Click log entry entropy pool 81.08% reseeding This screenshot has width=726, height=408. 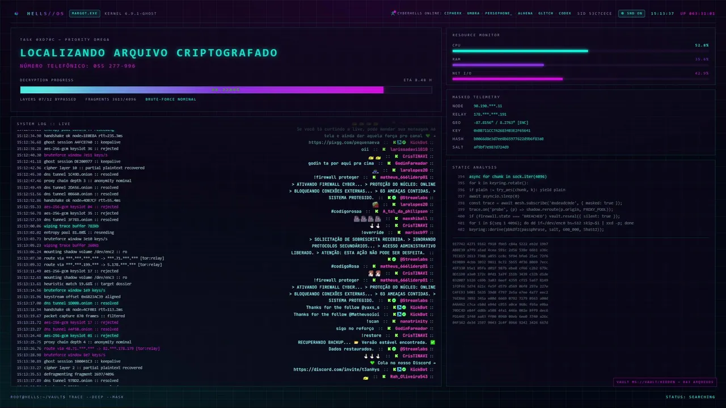(x=65, y=232)
